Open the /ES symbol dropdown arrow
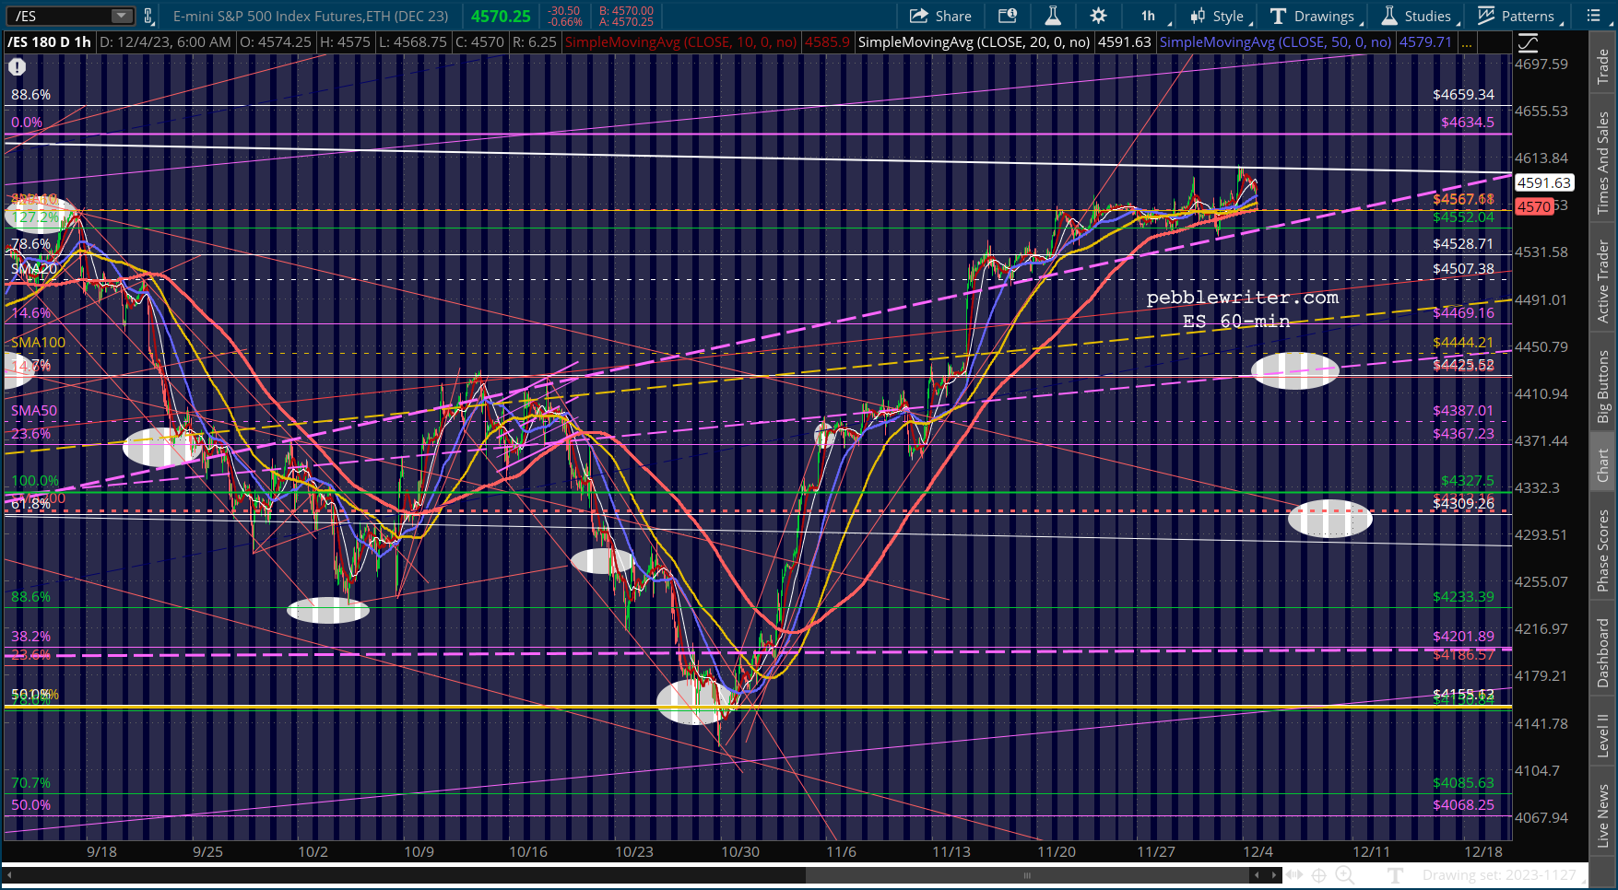The image size is (1618, 890). point(122,16)
